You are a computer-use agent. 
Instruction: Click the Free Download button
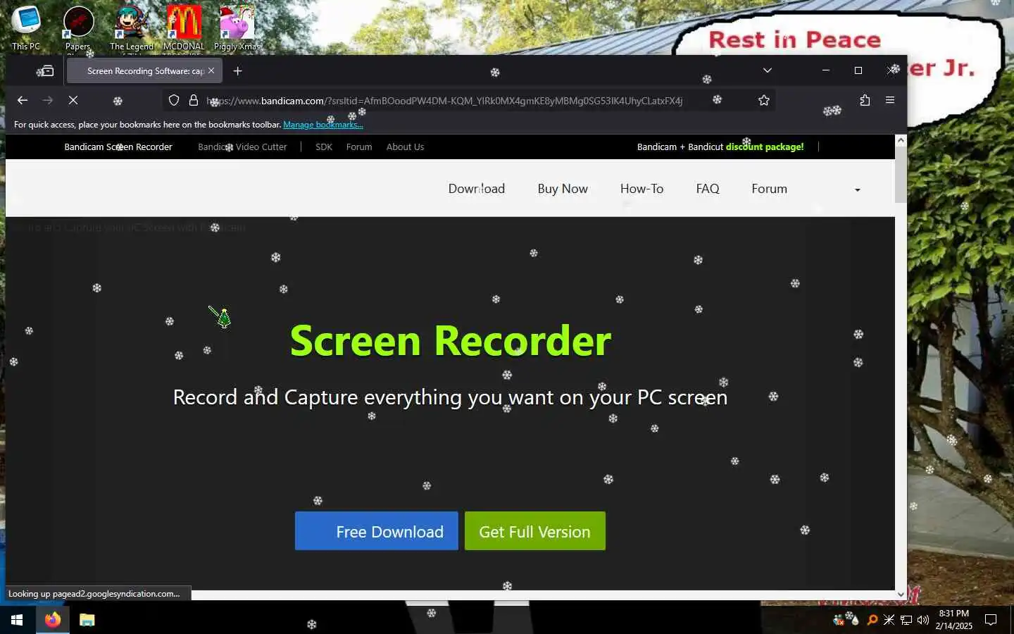(377, 531)
